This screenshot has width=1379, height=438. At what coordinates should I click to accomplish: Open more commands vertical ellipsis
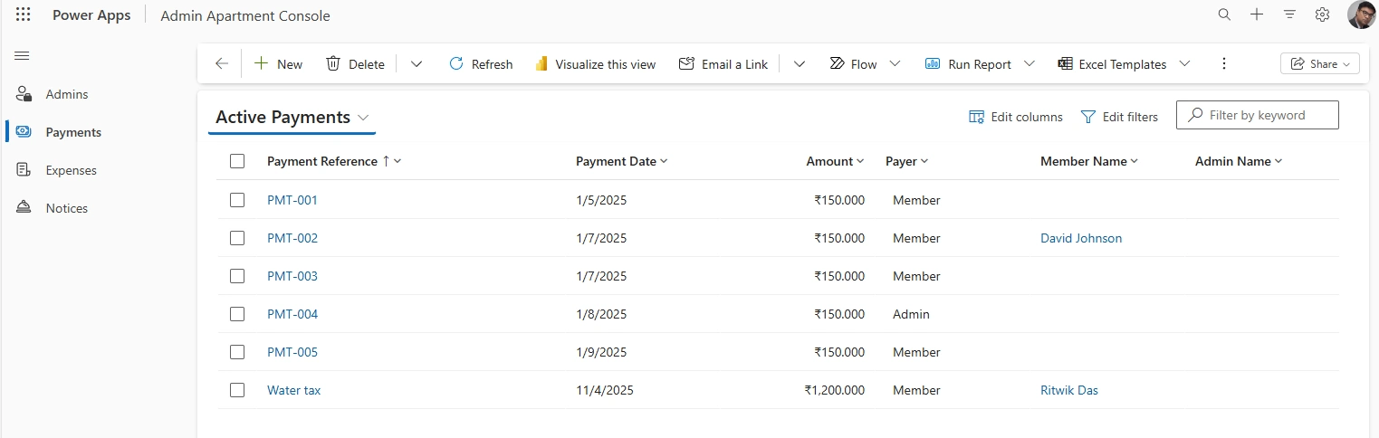click(x=1224, y=64)
